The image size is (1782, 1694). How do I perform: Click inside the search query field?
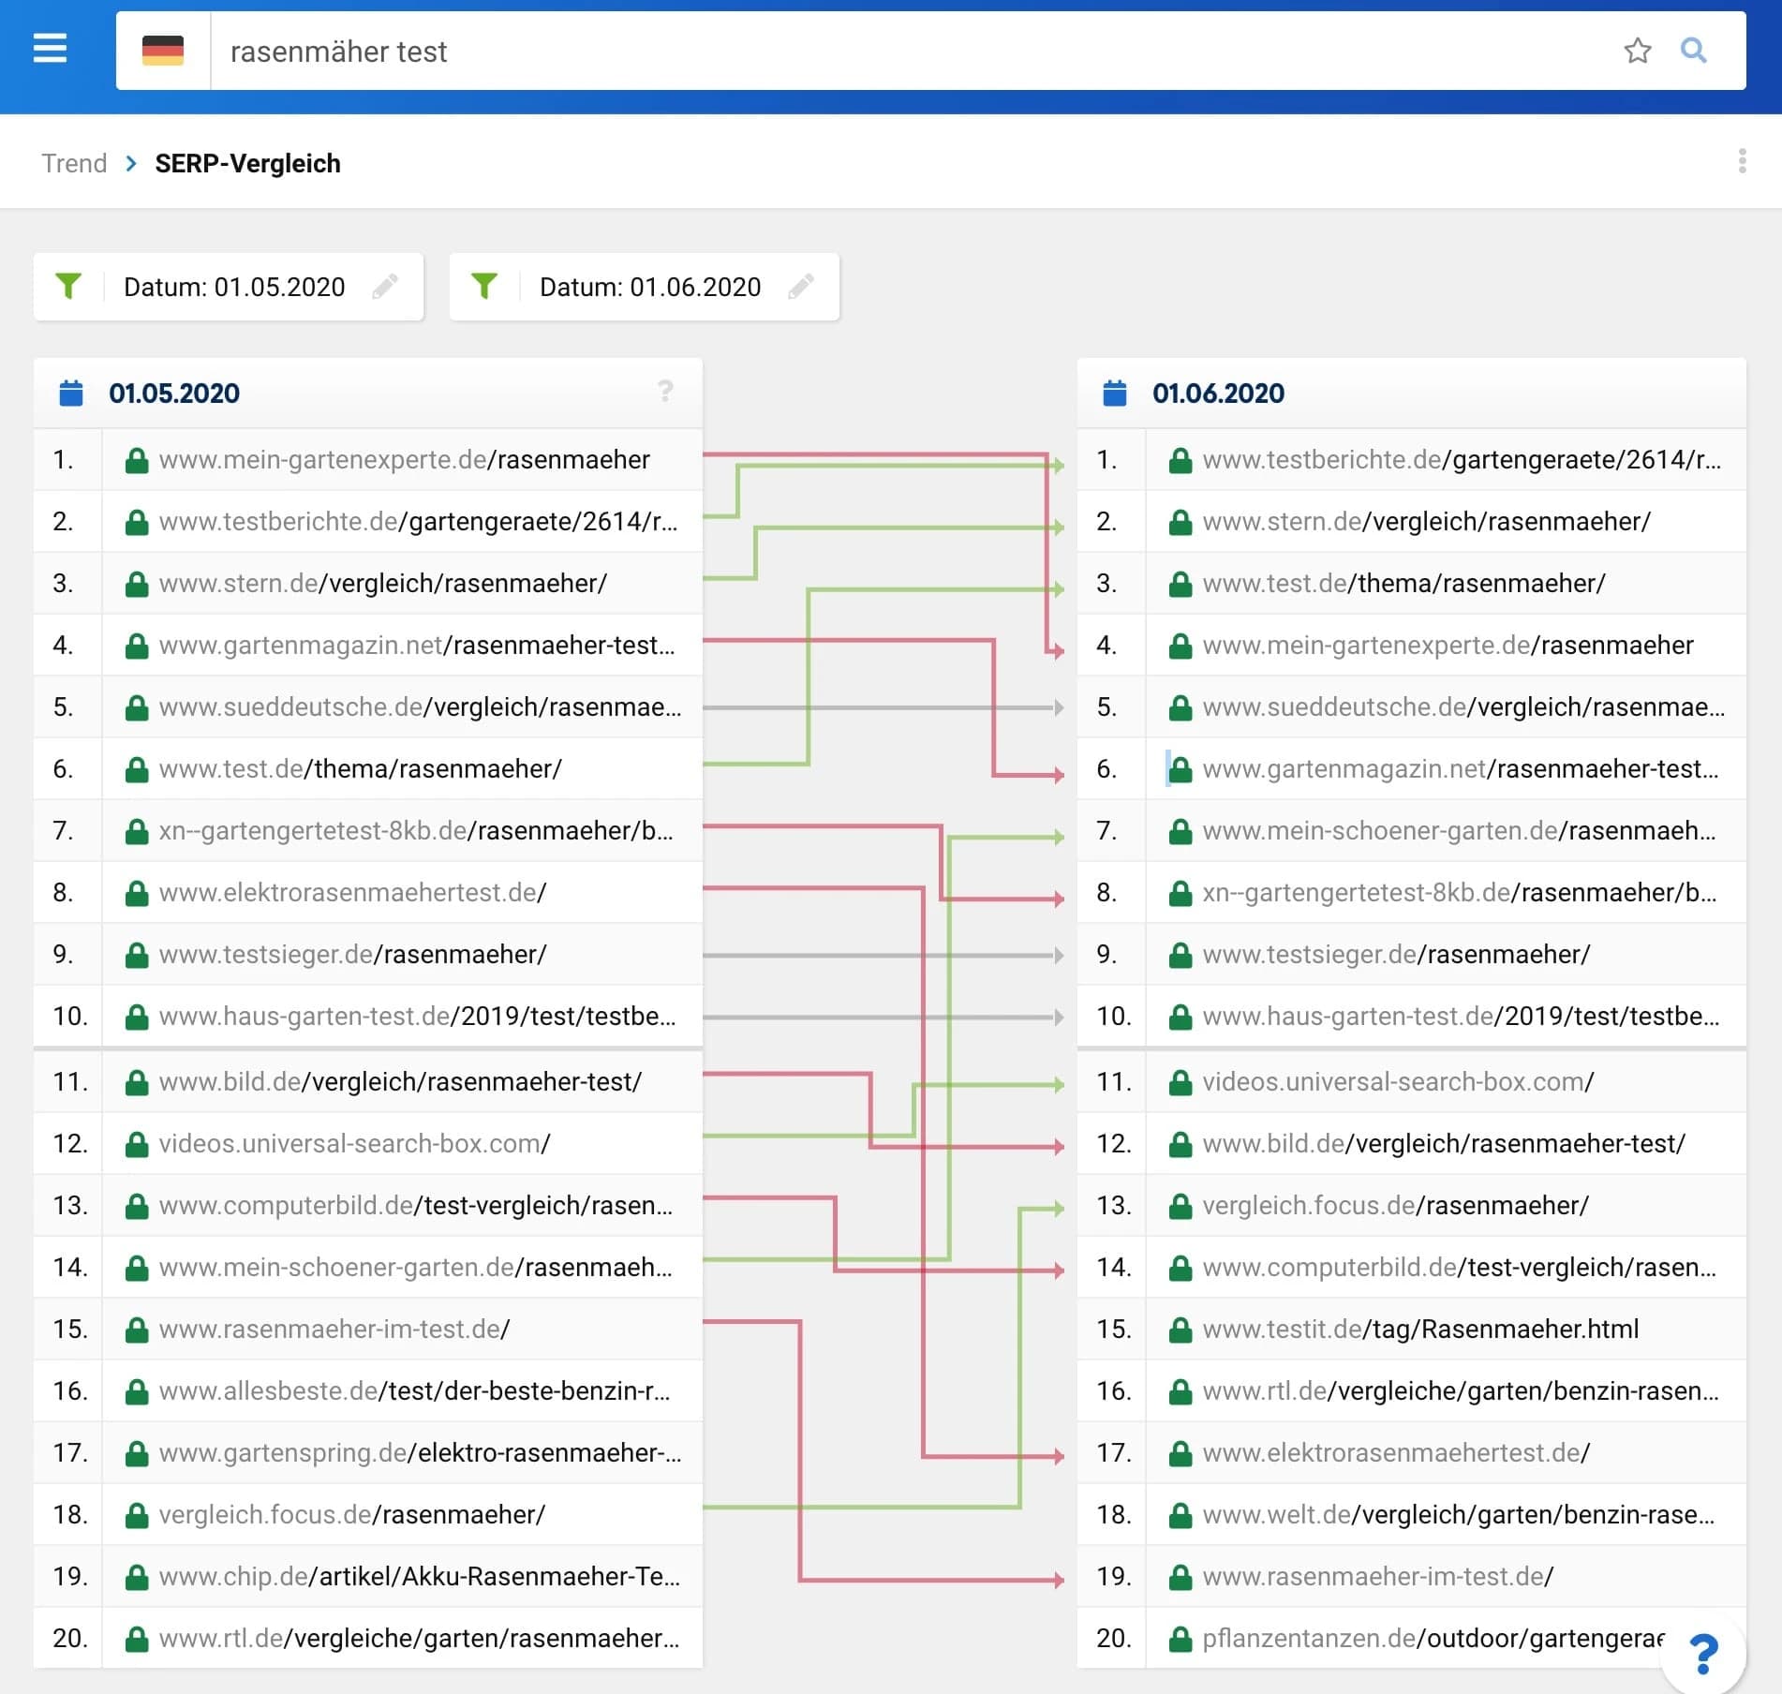click(562, 51)
